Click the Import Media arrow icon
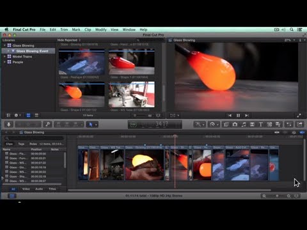 [x=9, y=125]
